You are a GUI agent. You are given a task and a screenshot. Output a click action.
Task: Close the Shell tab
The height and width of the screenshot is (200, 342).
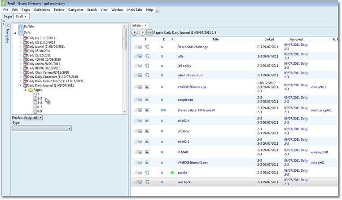[x=26, y=16]
